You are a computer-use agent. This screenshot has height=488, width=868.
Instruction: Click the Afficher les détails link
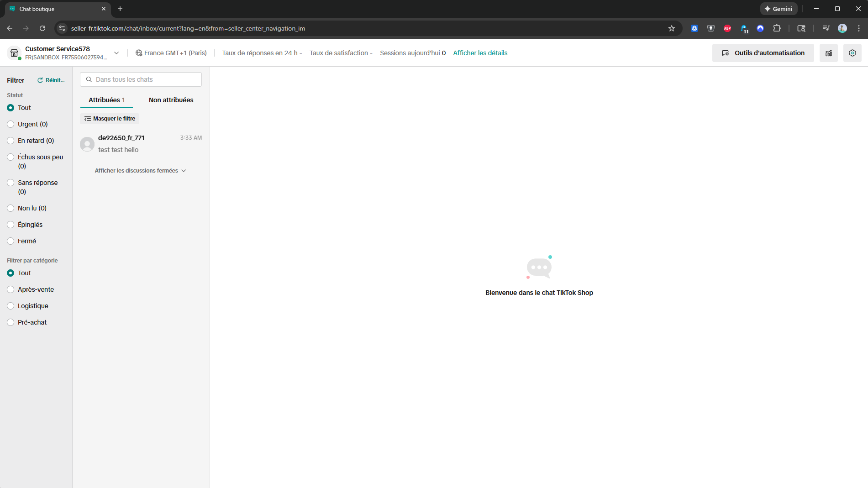pyautogui.click(x=480, y=53)
